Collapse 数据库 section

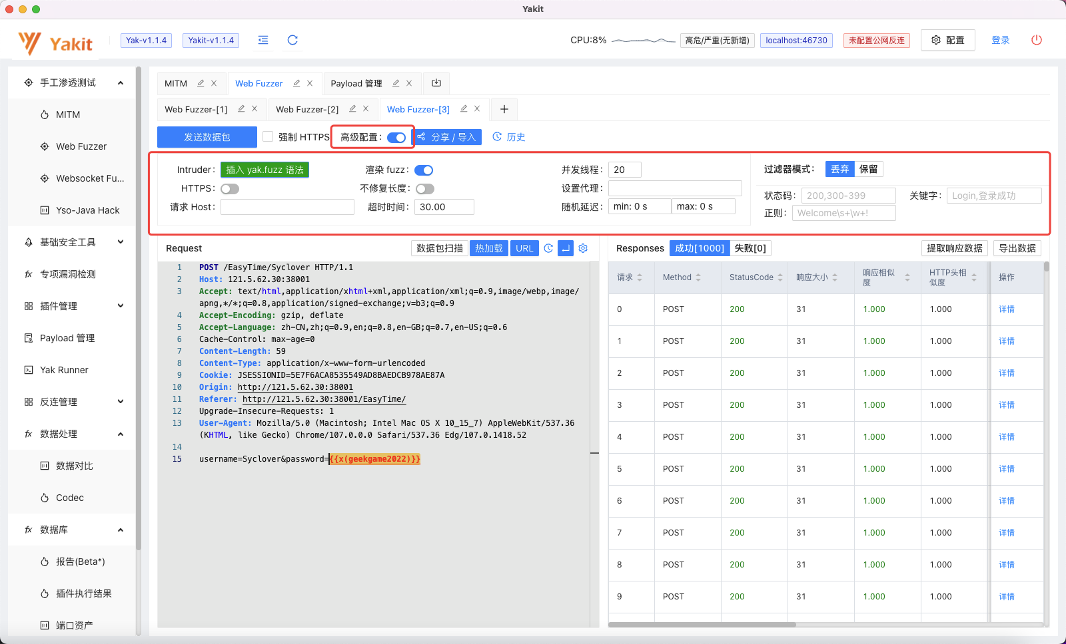(x=121, y=530)
